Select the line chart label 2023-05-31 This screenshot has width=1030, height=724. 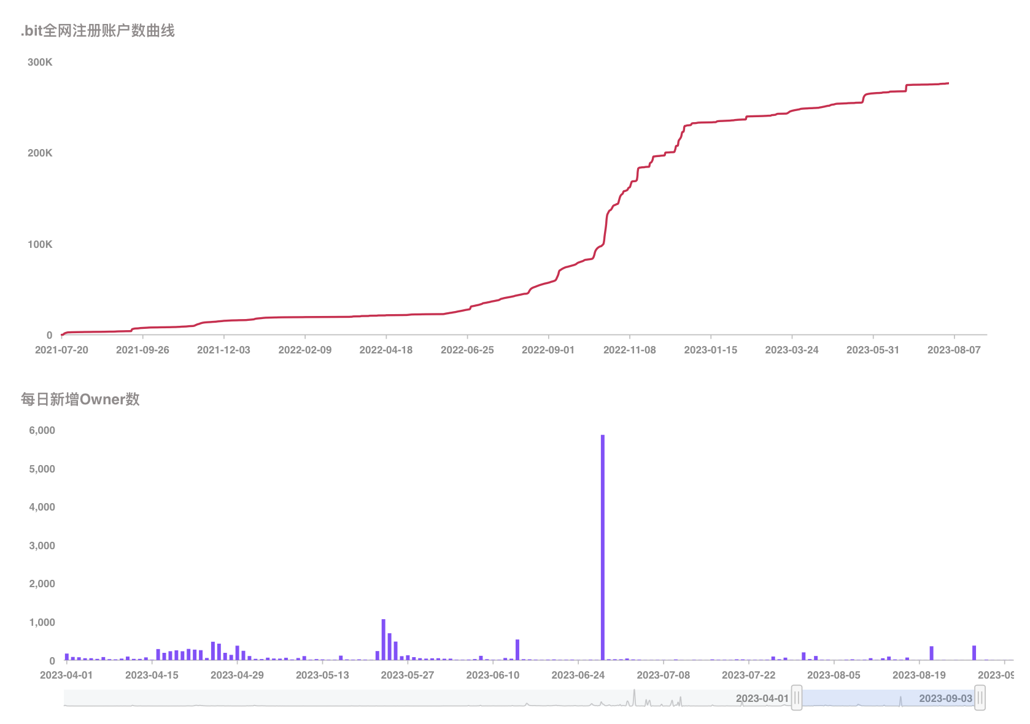(873, 350)
